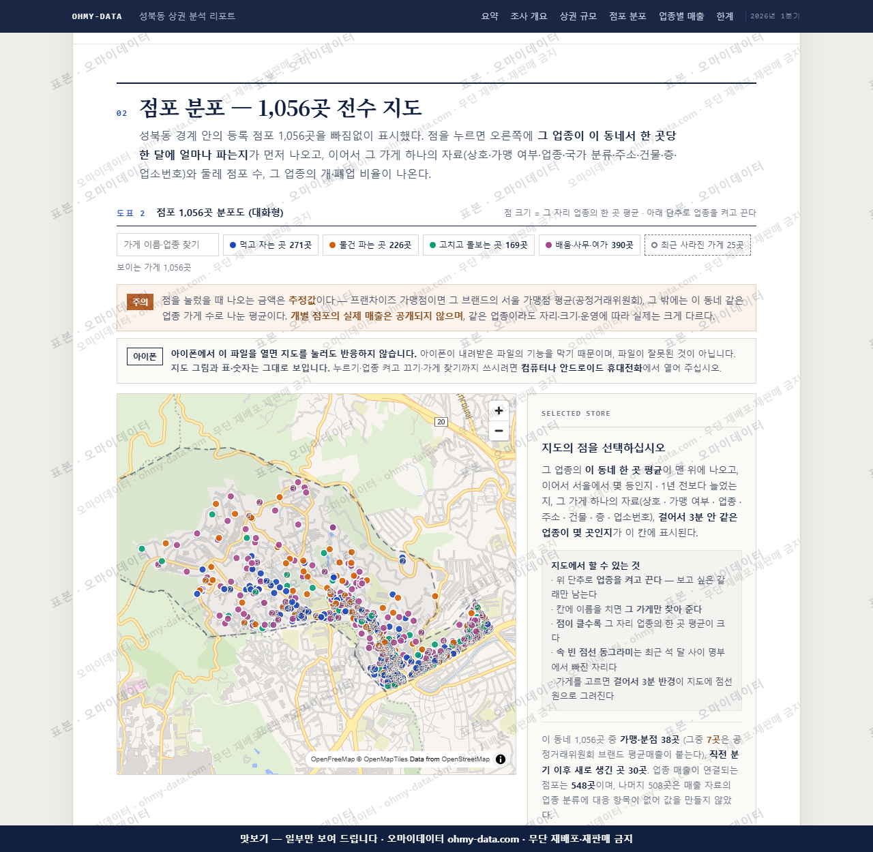Click the 가게 이름·업종 찾기 search field
Viewport: 873px width, 852px height.
(x=168, y=245)
